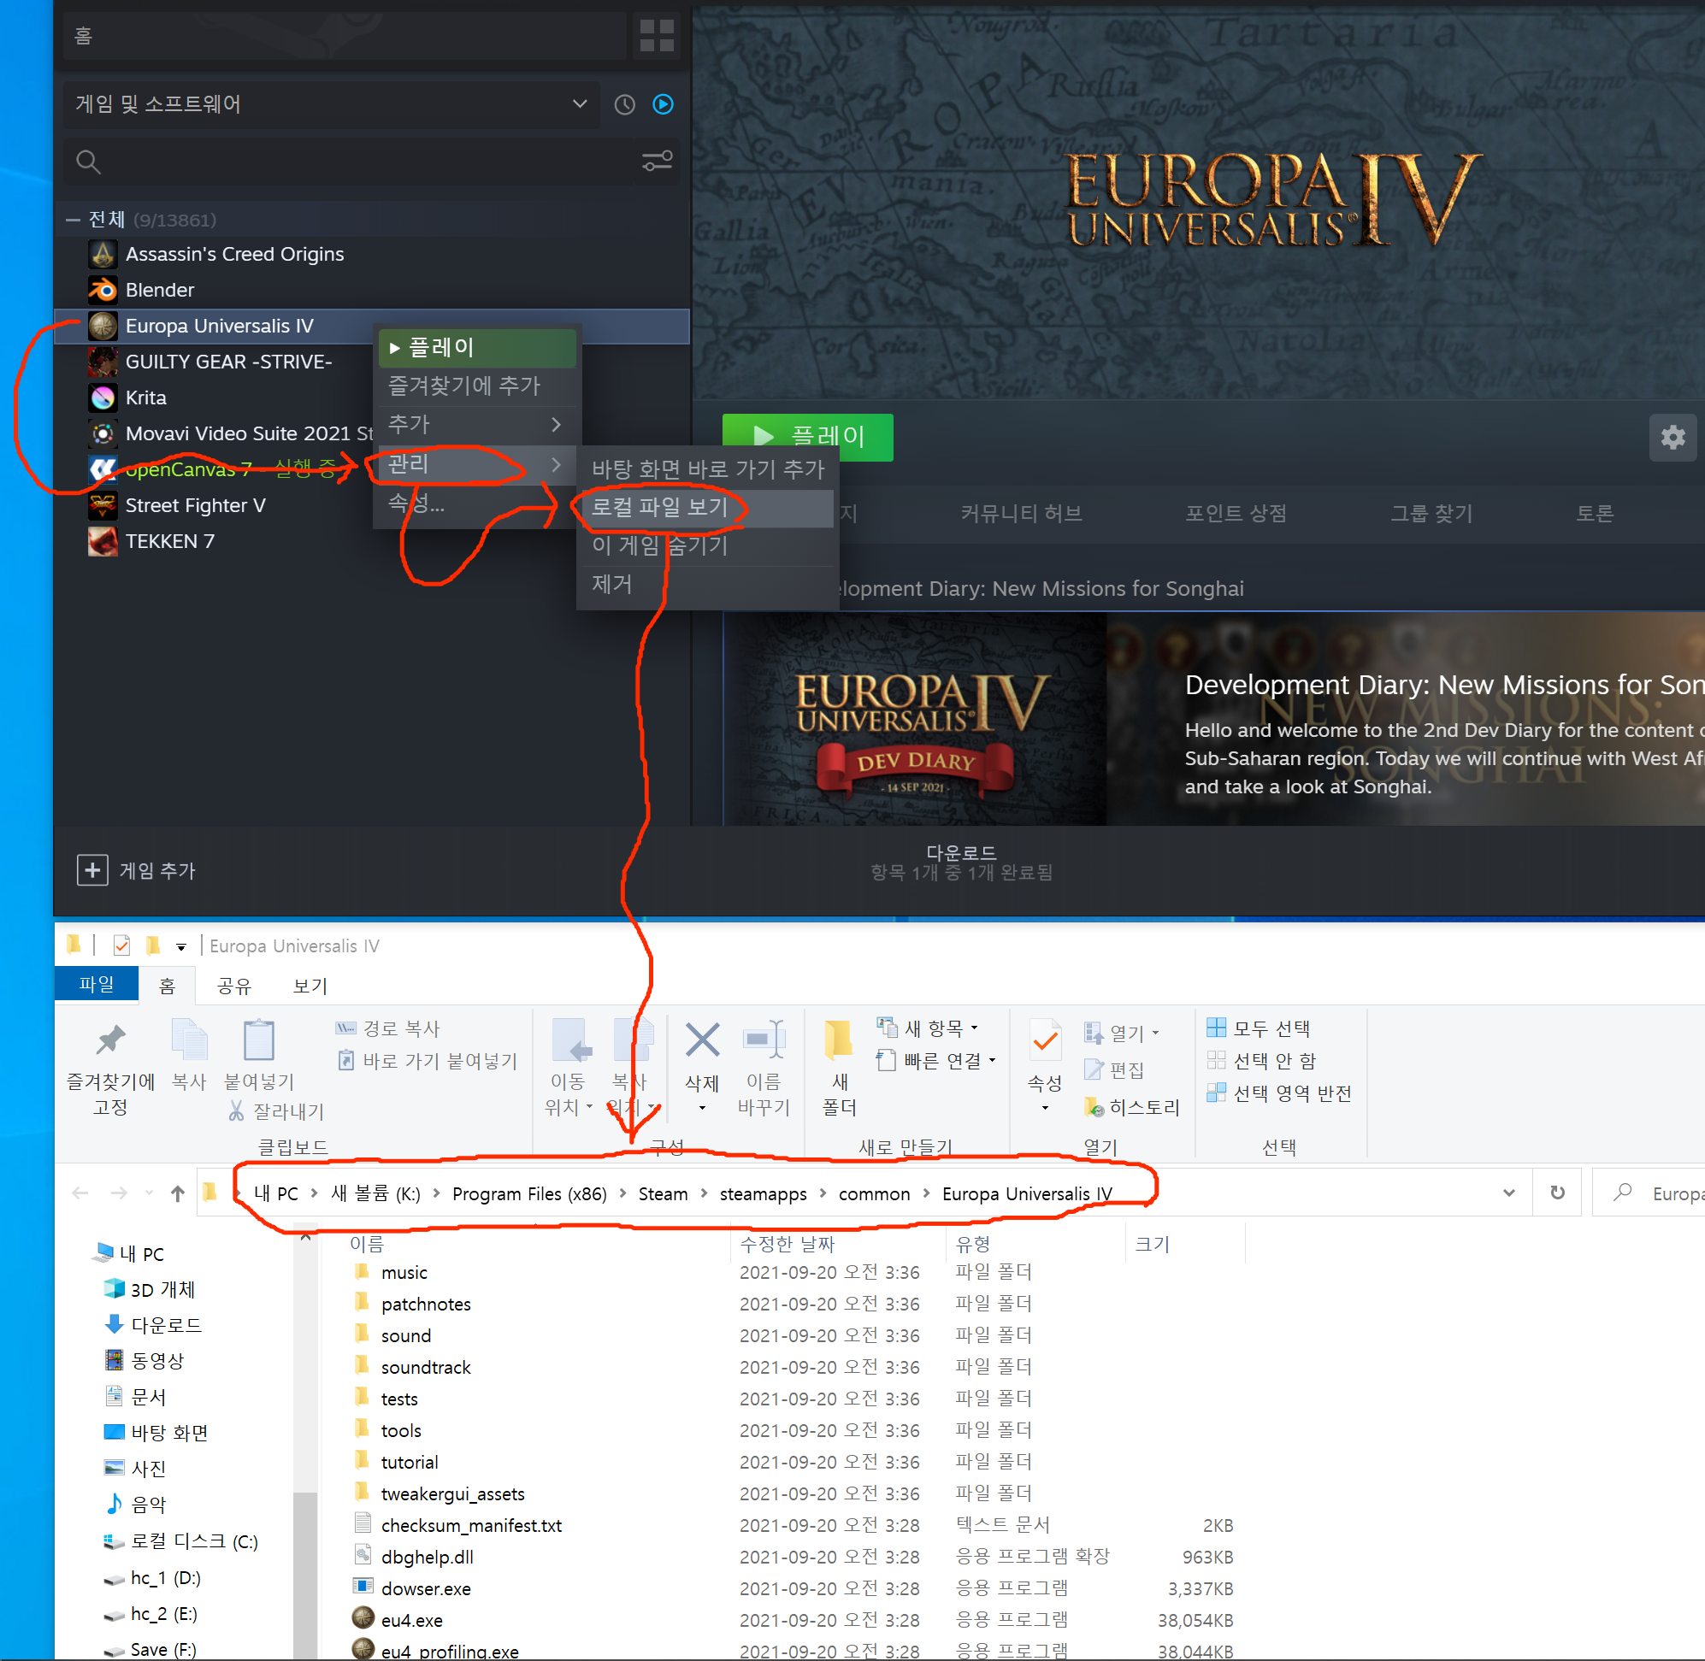This screenshot has width=1705, height=1661.
Task: Switch to Explorer 공유 tab
Action: click(x=233, y=986)
